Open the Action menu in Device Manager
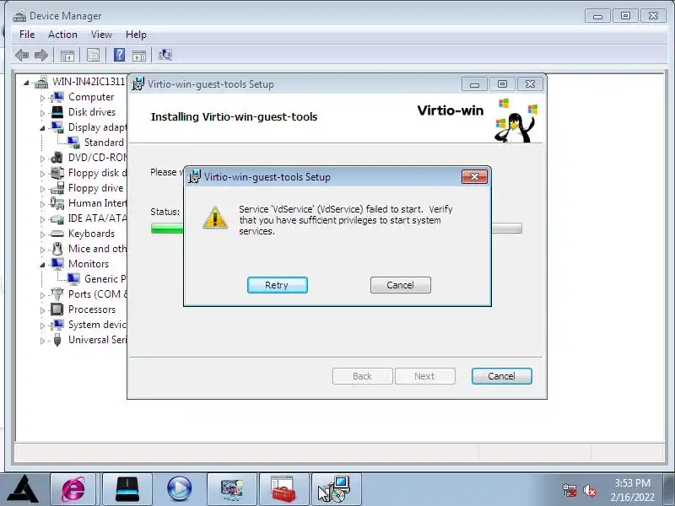 click(x=62, y=35)
